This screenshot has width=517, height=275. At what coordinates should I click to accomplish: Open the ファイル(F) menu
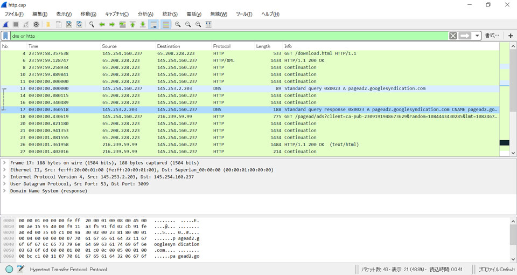pos(14,14)
